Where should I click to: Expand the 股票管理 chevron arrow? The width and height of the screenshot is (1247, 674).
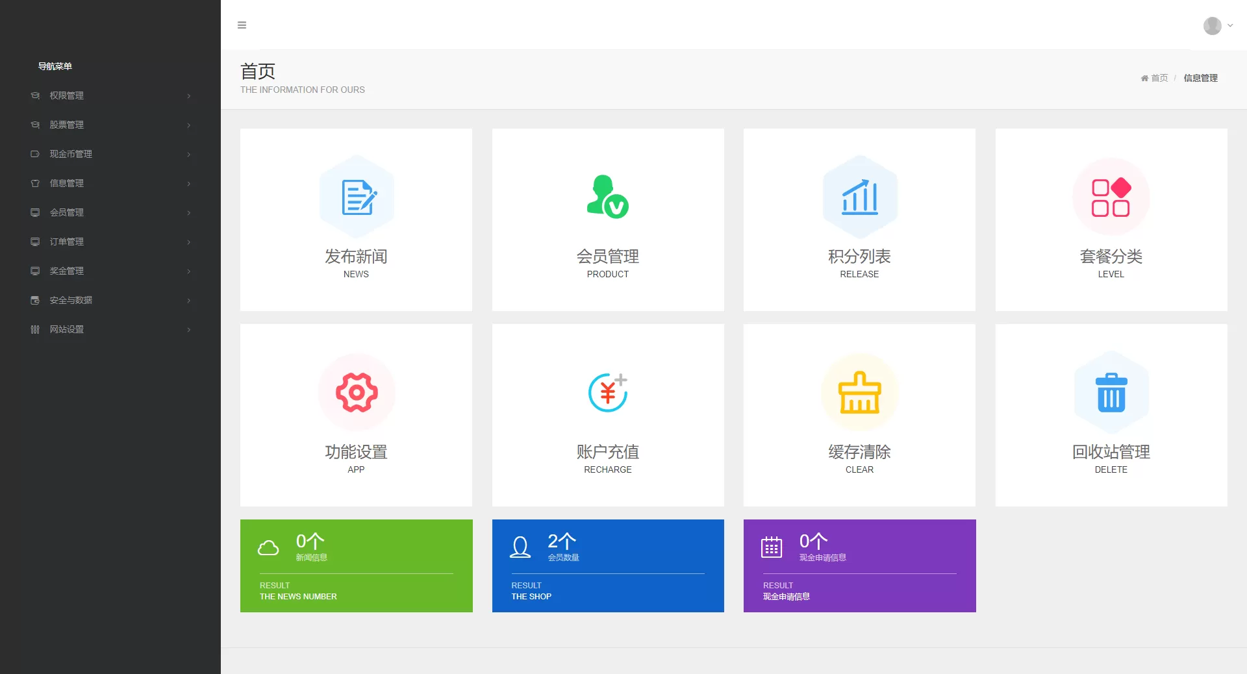[x=189, y=125]
